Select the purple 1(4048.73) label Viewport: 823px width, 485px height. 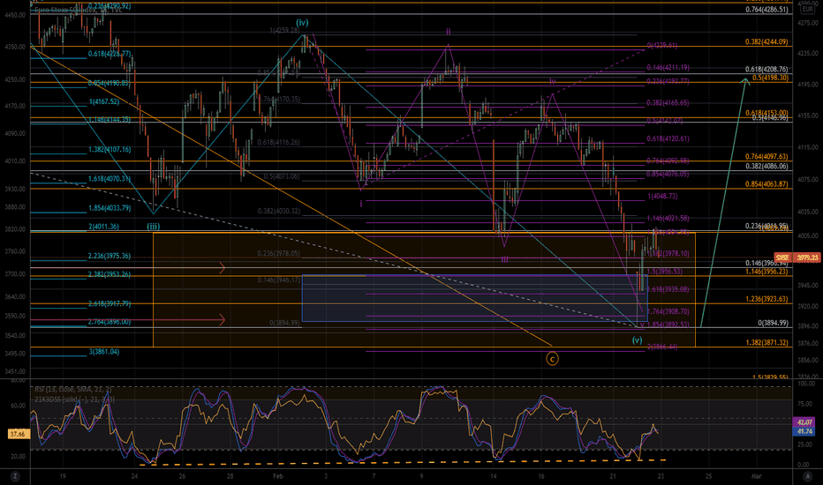click(x=662, y=196)
